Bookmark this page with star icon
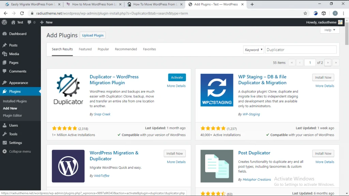The height and width of the screenshot is (196, 349). [305, 13]
